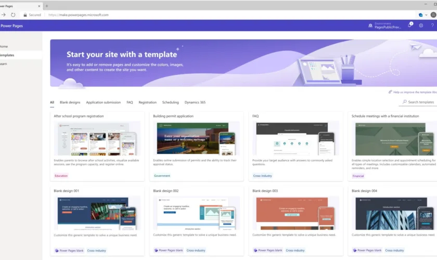Open the environment picker PagesPublicPrev
The image size is (437, 260).
(388, 25)
